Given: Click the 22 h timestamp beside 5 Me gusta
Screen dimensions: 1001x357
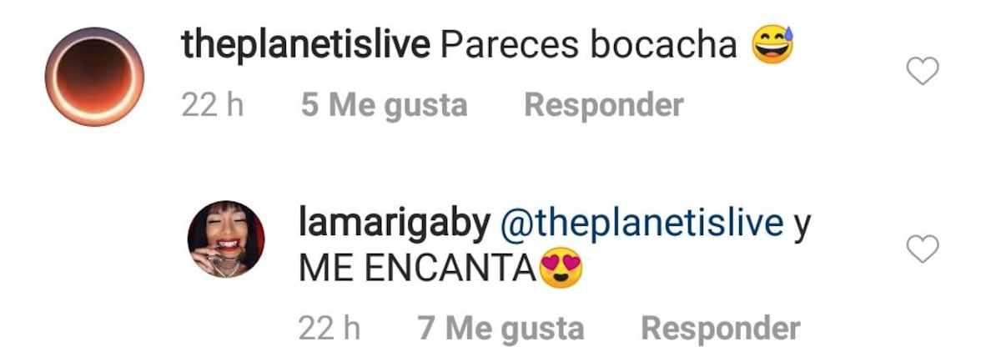Looking at the screenshot, I should pyautogui.click(x=213, y=105).
